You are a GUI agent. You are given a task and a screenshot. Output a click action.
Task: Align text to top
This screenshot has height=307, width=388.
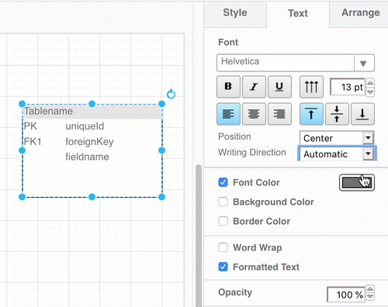click(311, 114)
